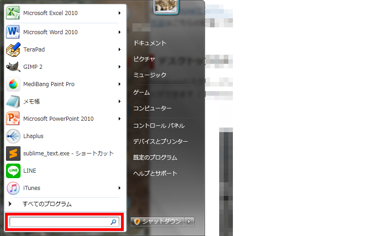
Task: Open コントロール パネル
Action: pos(159,126)
